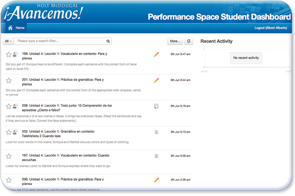295x196 pixels.
Task: Click the 5th Jun 5:16 am timestamp
Action: [x=180, y=106]
